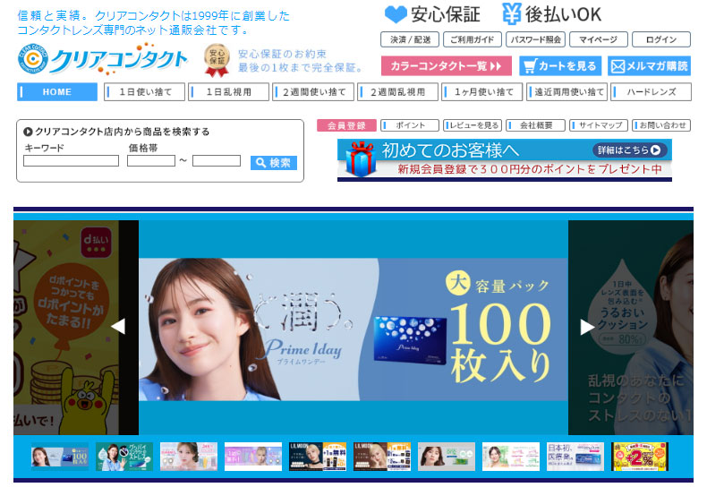Viewport: 707px width, 496px height.
Task: Select ハードレンズ category tab
Action: (x=652, y=92)
